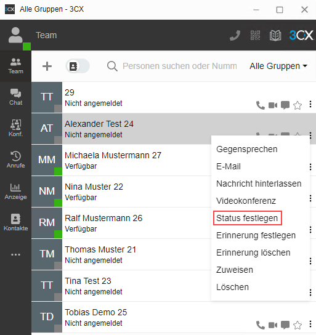Focus the Personen suchen search field
The image size is (316, 335).
180,66
